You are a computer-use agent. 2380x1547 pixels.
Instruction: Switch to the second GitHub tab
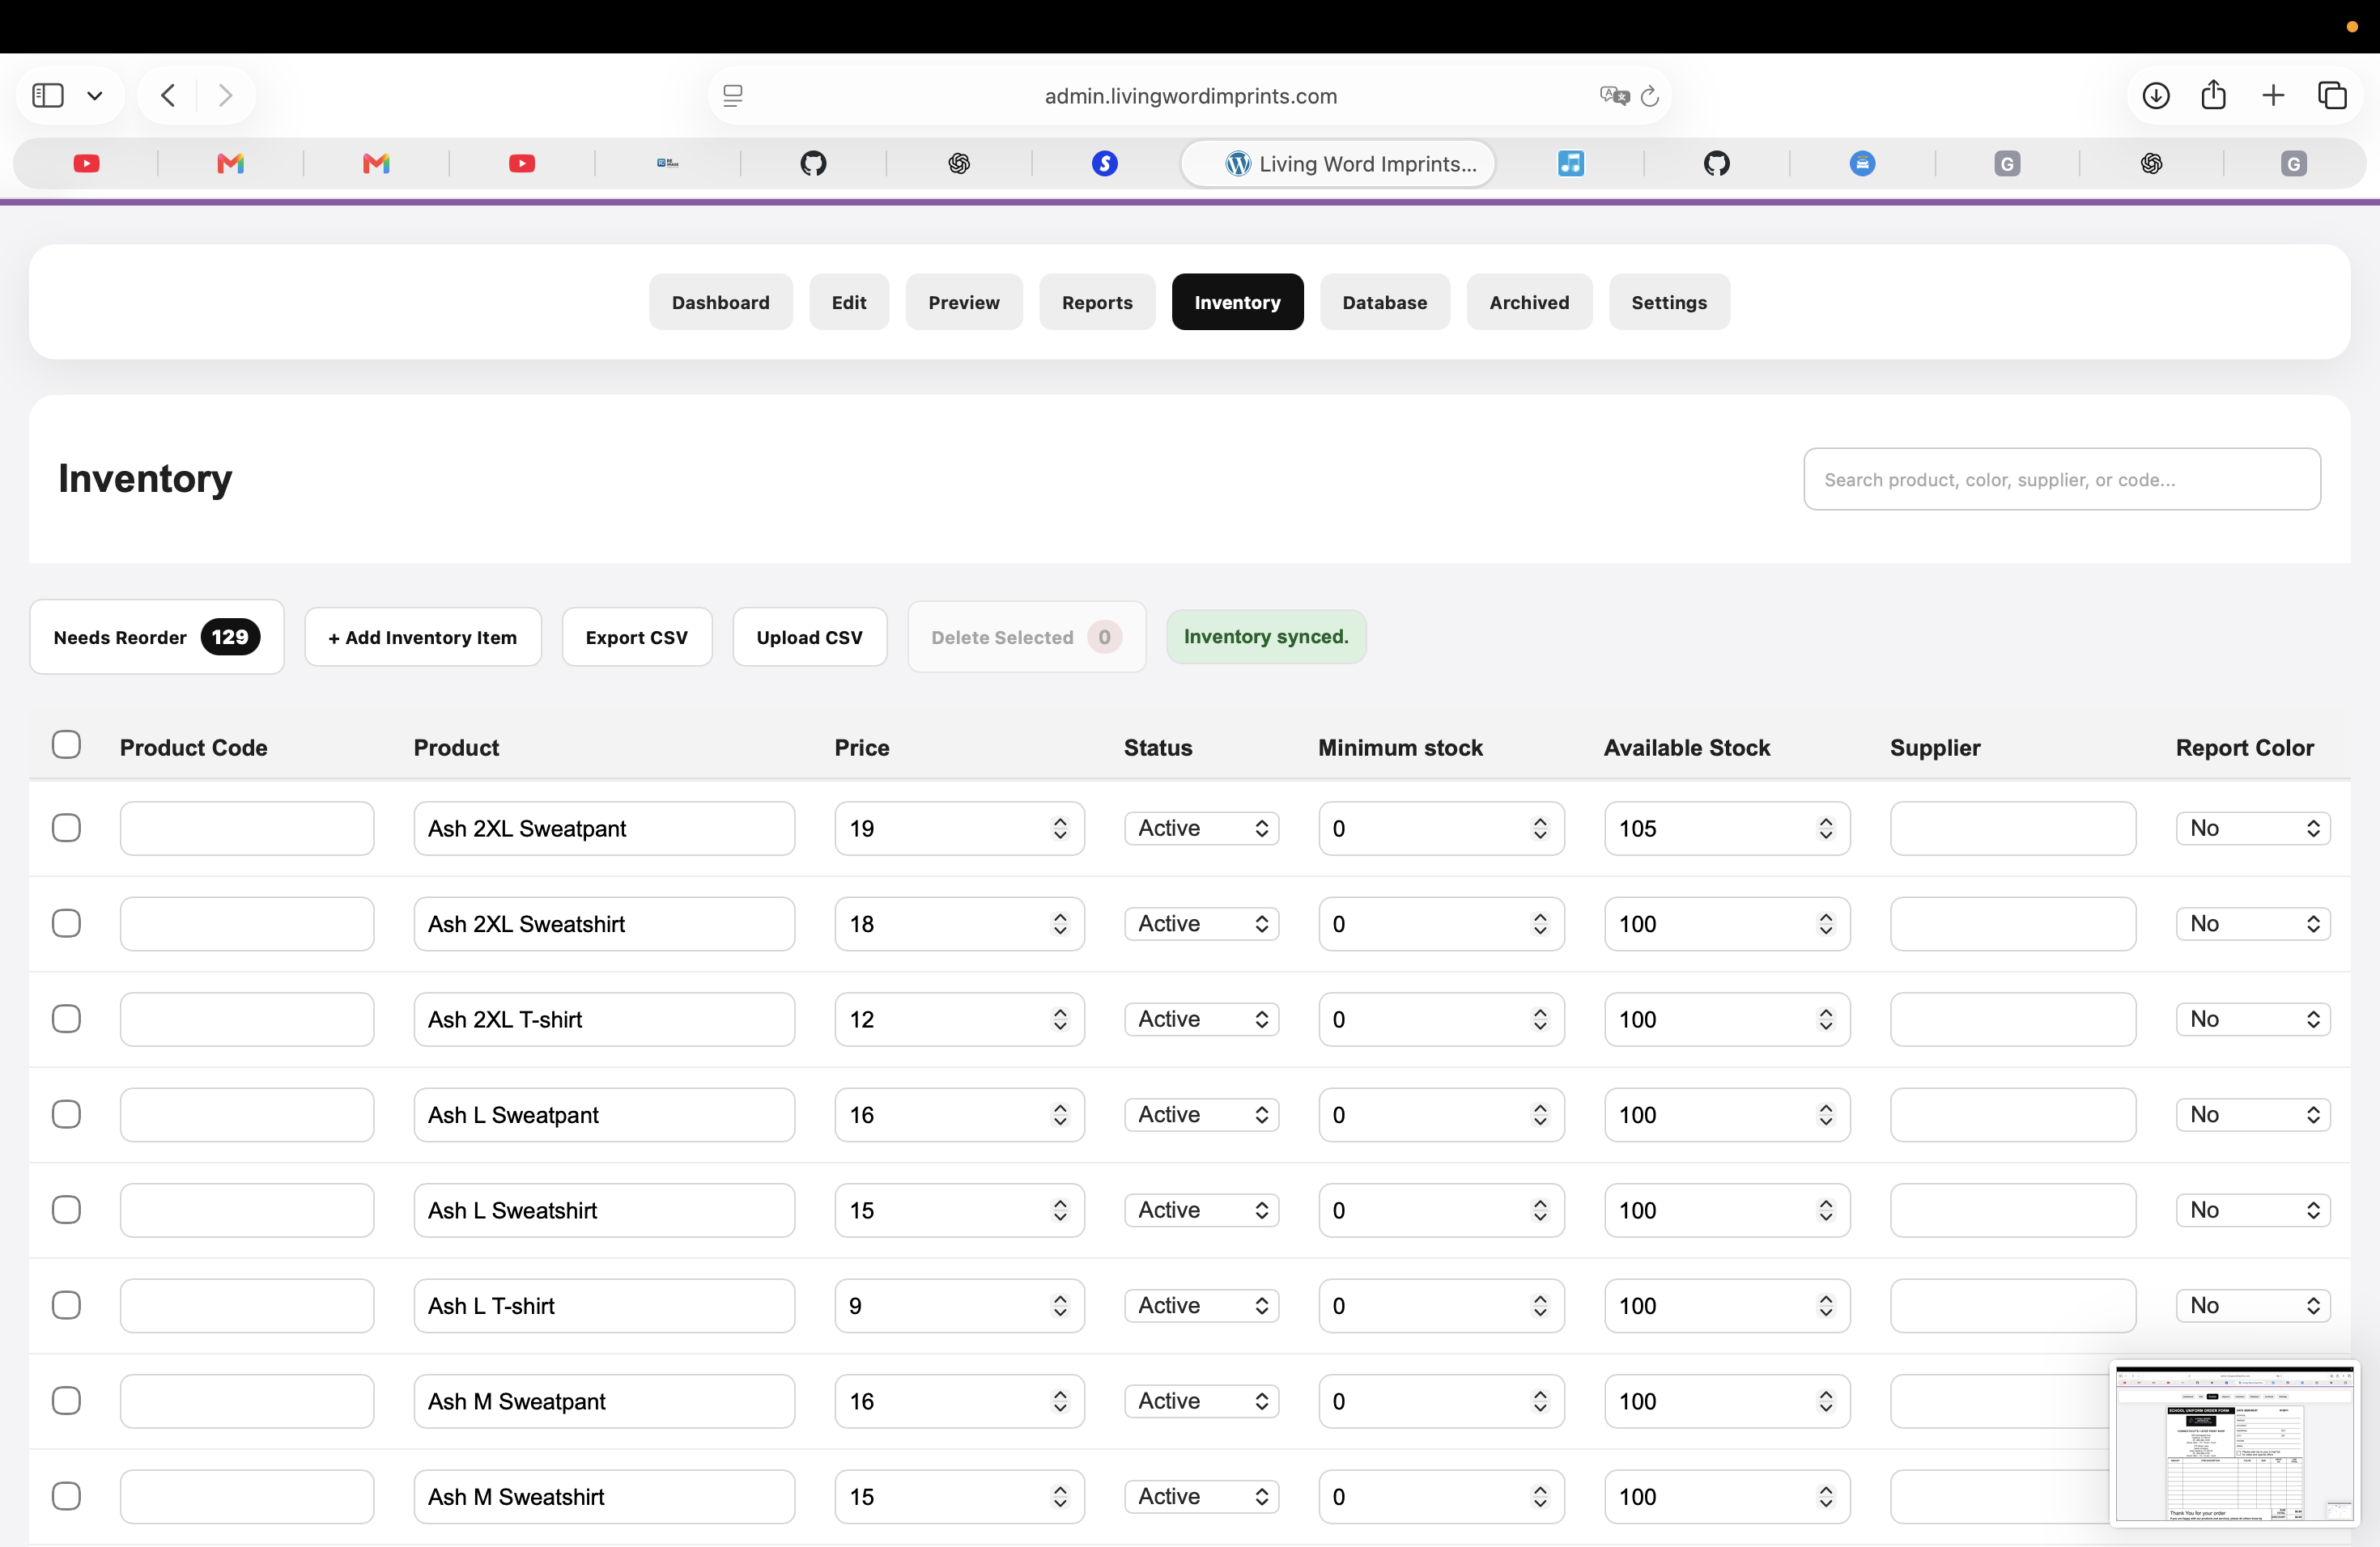pos(1717,164)
